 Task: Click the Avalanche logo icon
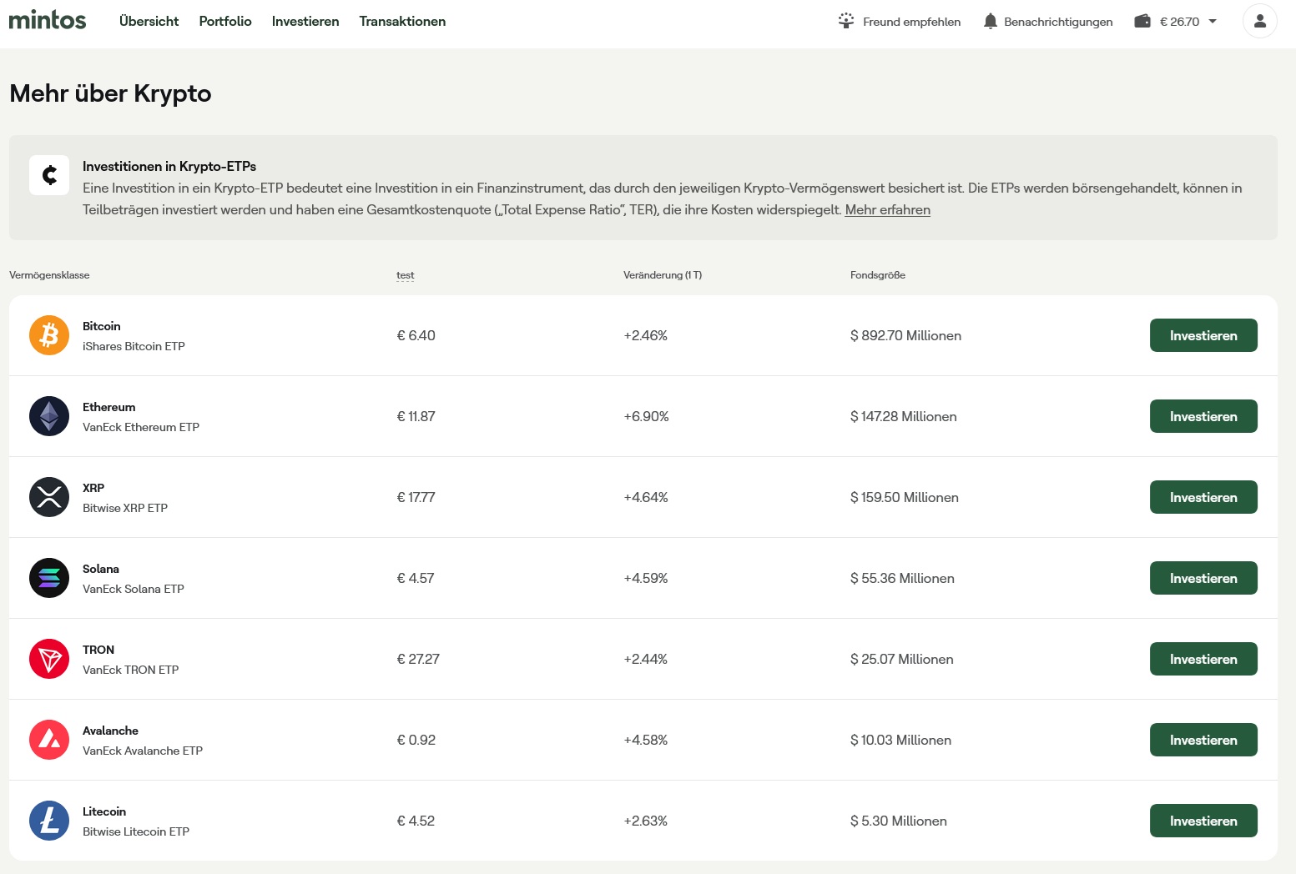[x=49, y=740]
